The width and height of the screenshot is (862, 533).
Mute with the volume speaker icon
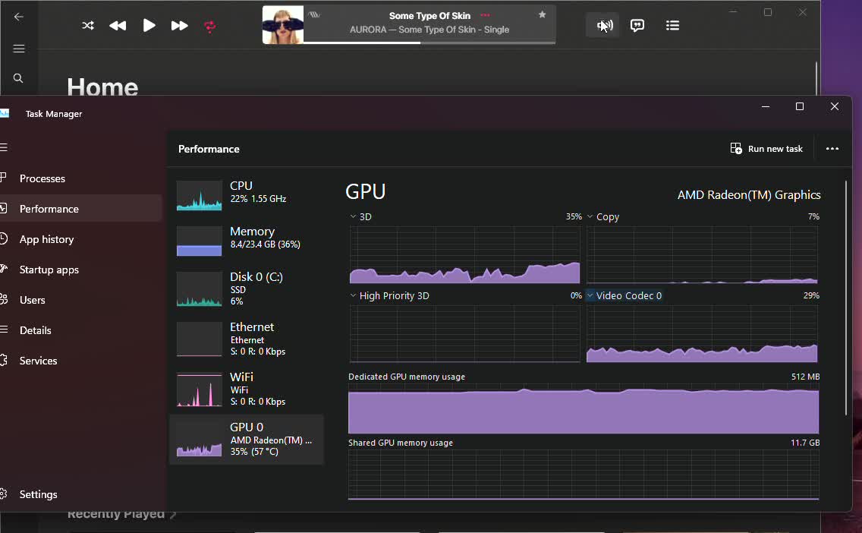coord(603,25)
